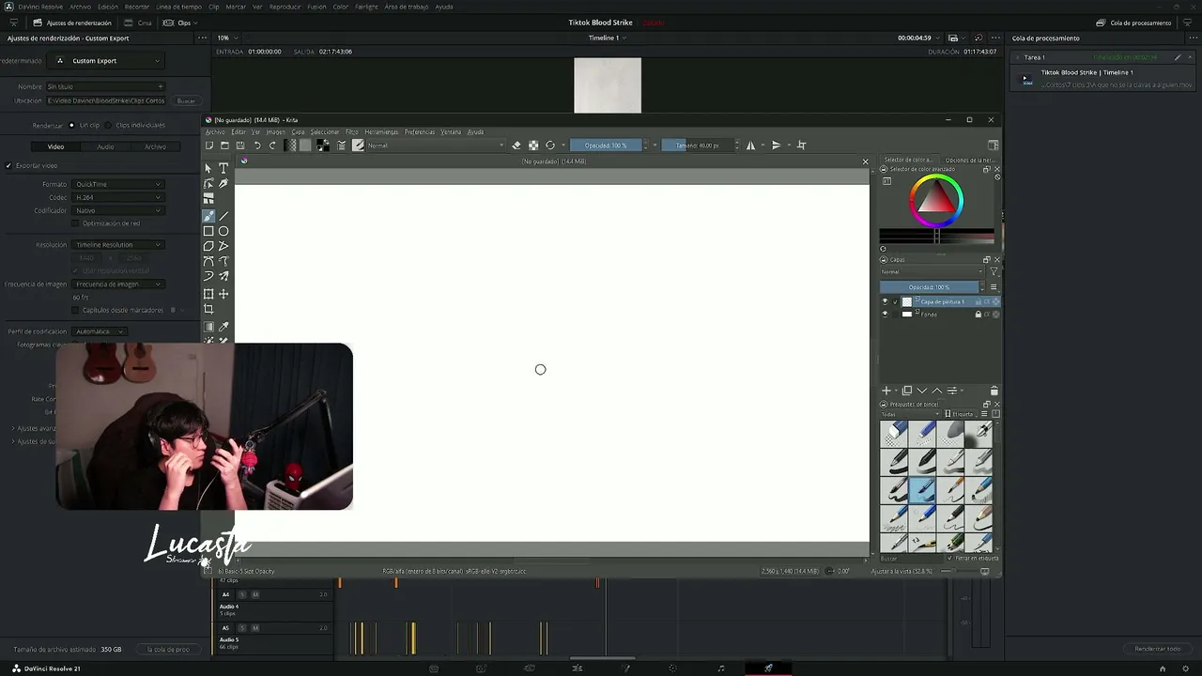Undo the last action in Krita
Viewport: 1202px width, 676px height.
(257, 146)
